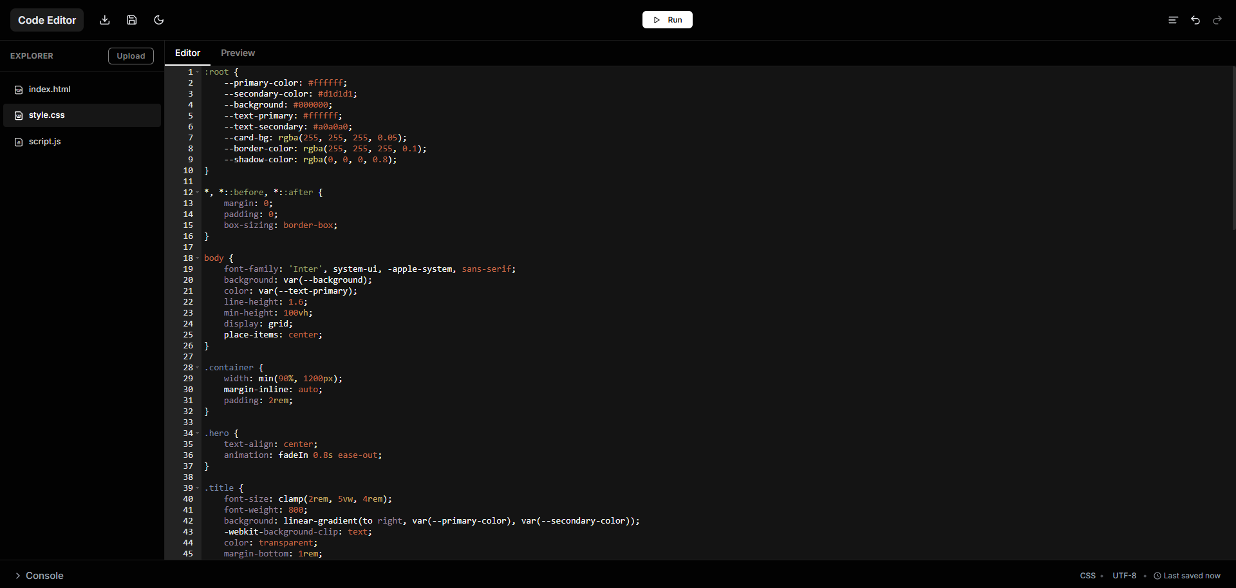Switch to the Editor tab
The height and width of the screenshot is (588, 1236).
[x=187, y=53]
